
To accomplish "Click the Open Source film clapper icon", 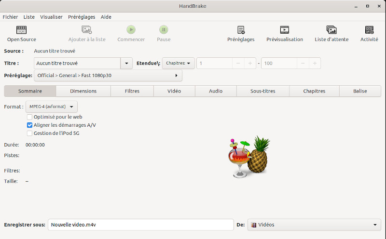I will [x=21, y=30].
